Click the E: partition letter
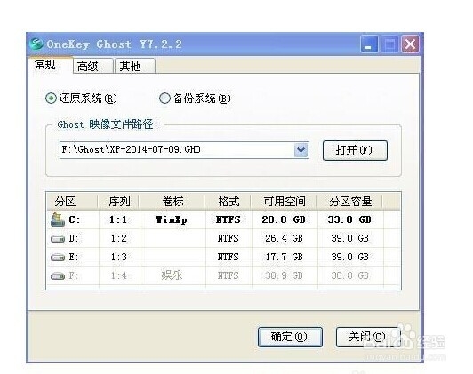 click(x=73, y=257)
